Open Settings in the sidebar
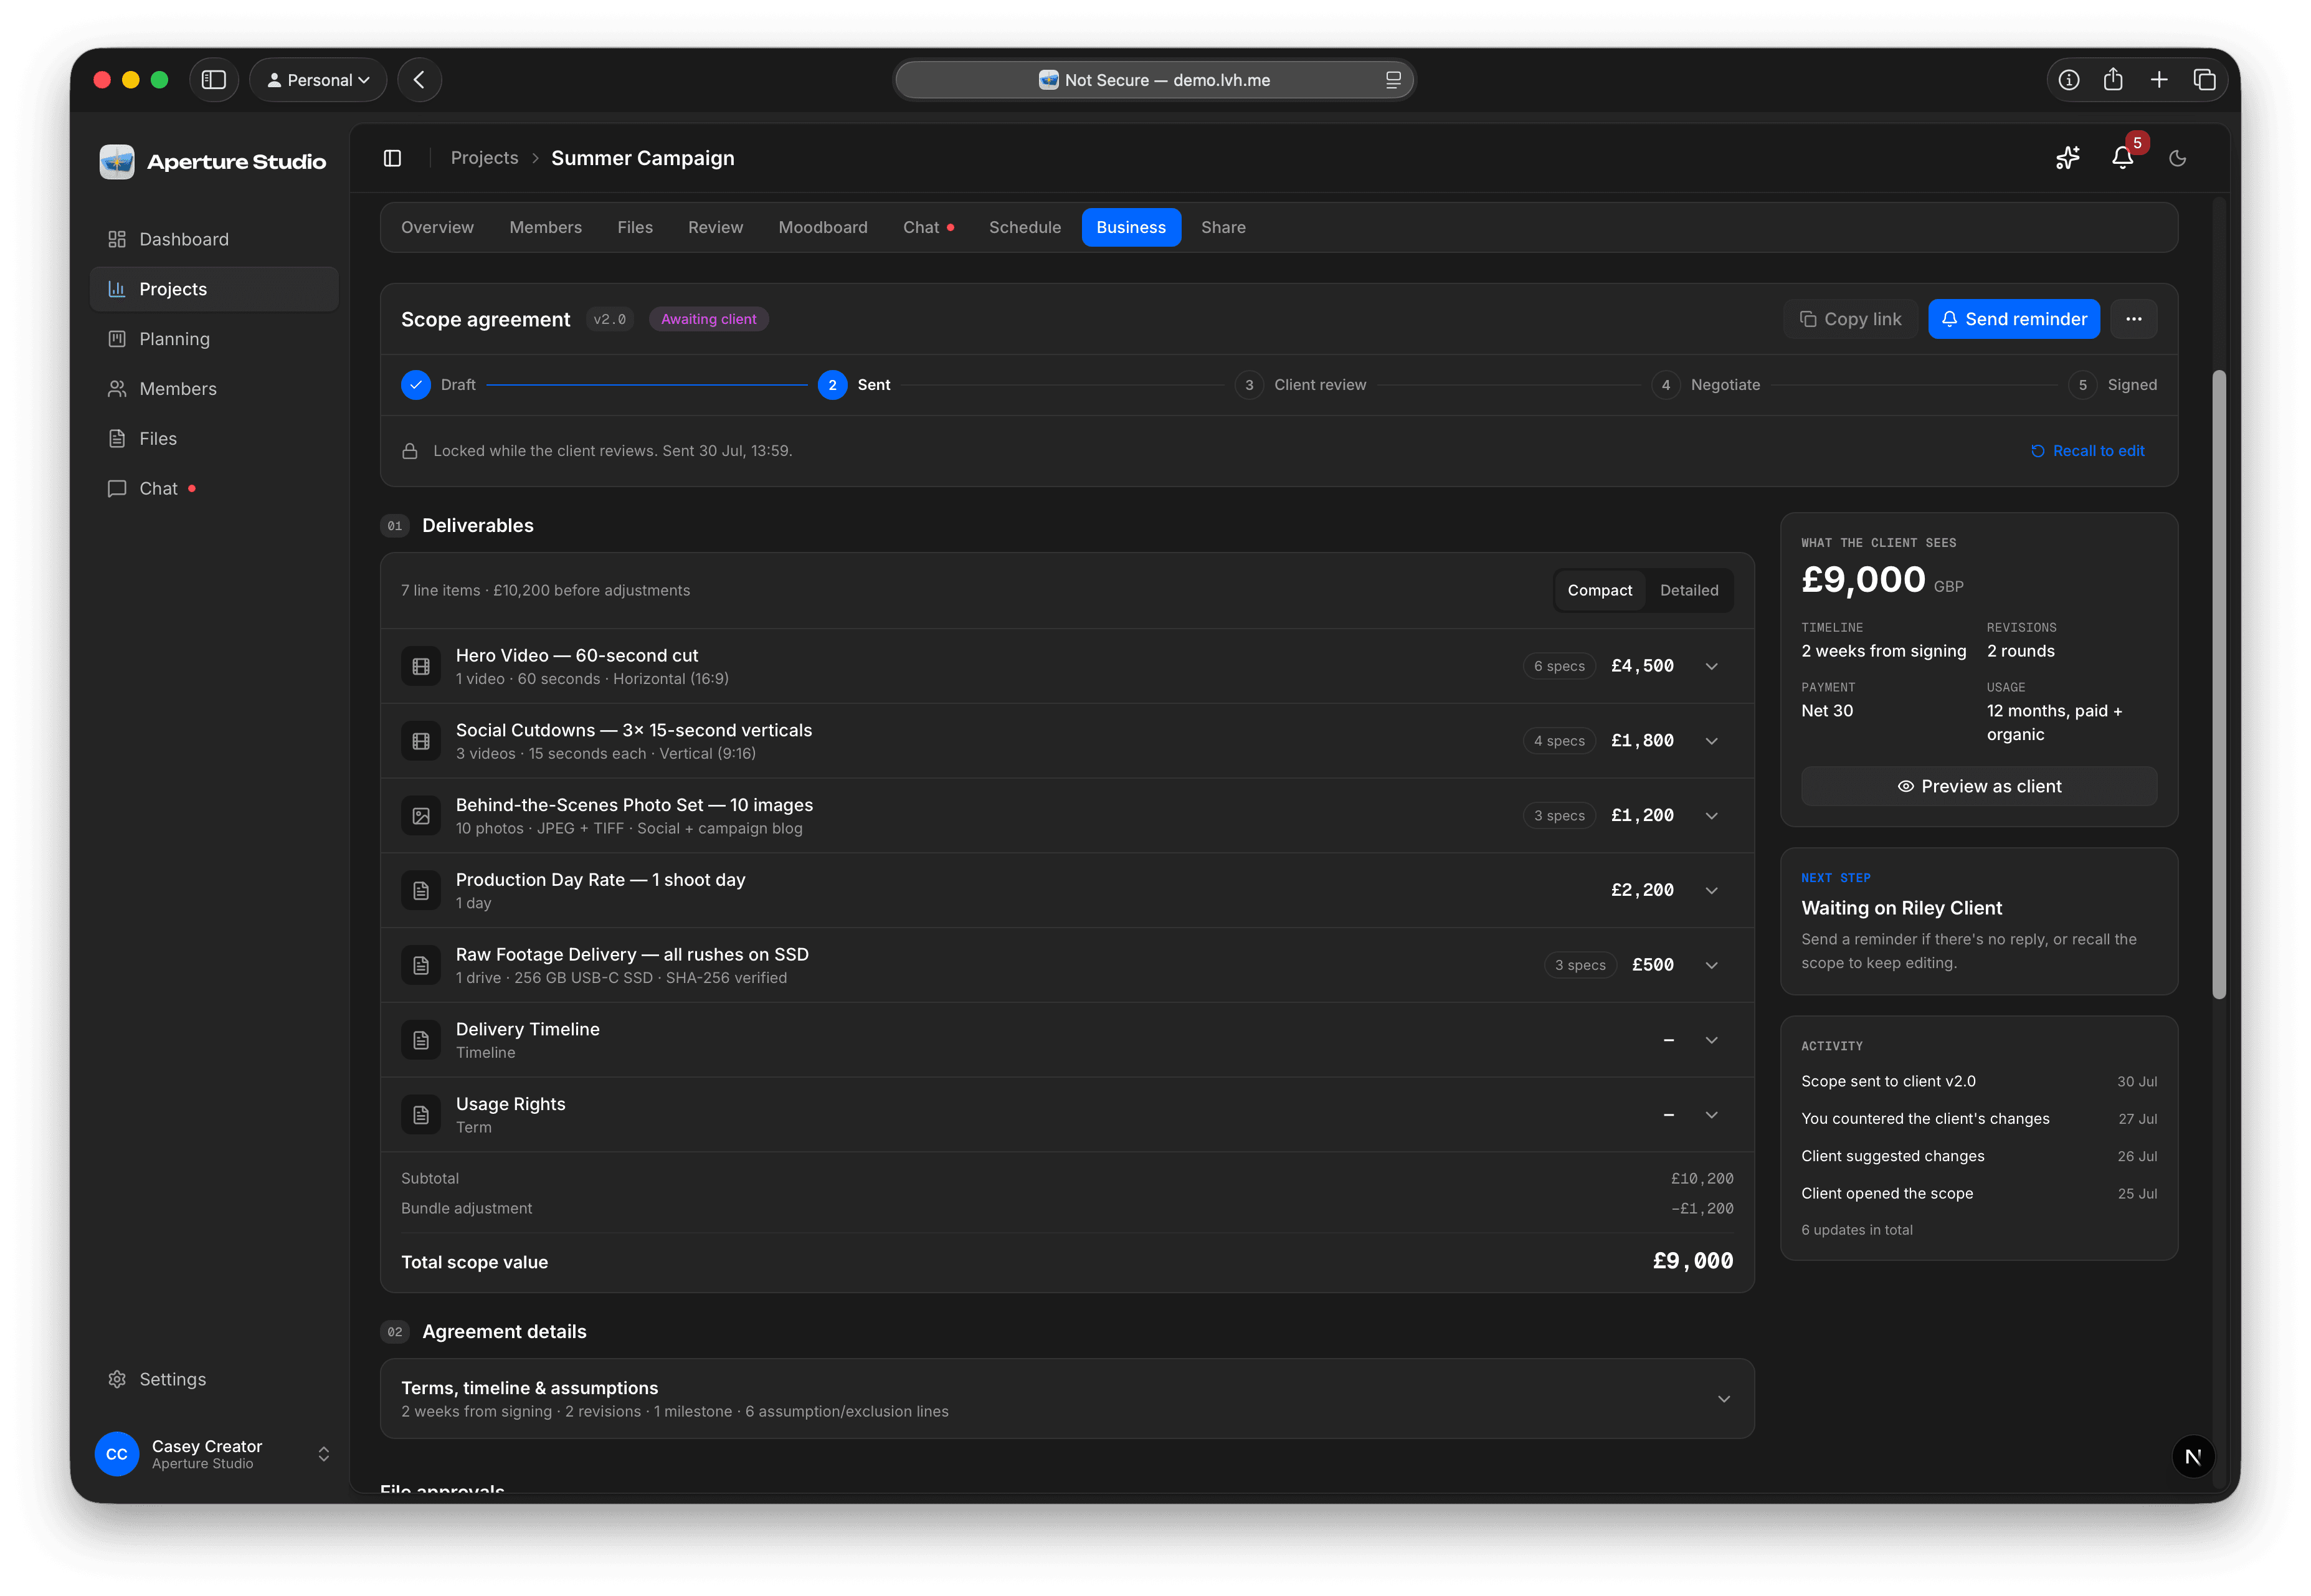 tap(213, 1379)
